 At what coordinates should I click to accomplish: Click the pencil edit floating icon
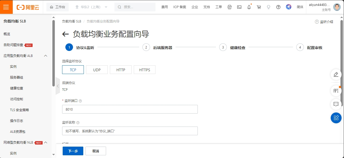tap(336, 74)
